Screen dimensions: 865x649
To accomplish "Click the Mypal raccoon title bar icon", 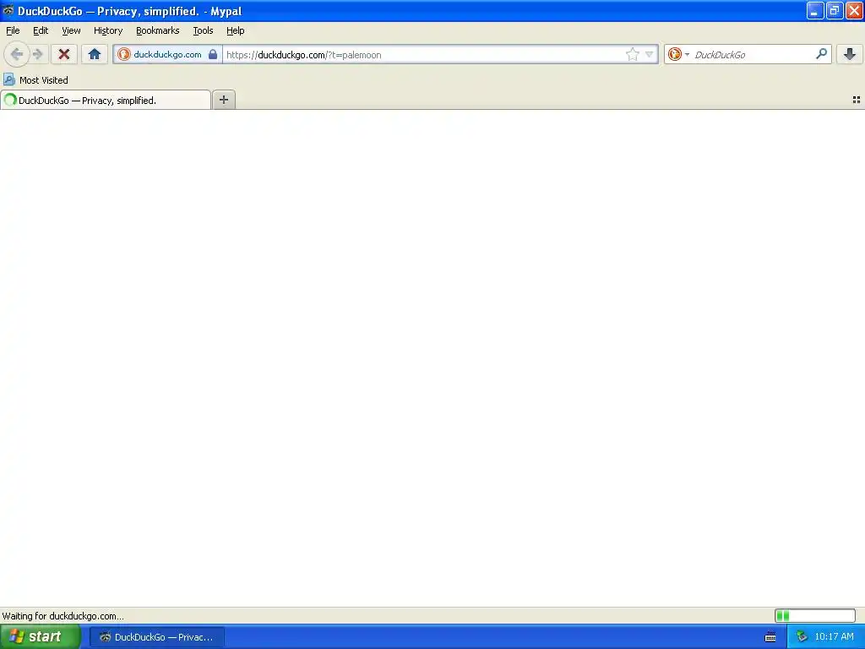I will 8,10.
